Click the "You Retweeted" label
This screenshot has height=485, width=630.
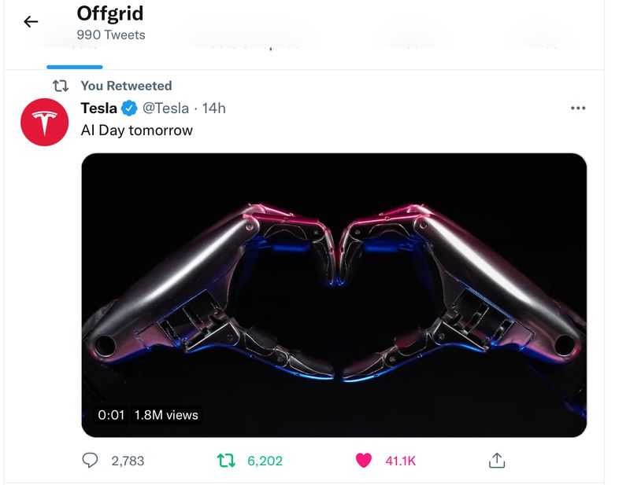pyautogui.click(x=126, y=86)
